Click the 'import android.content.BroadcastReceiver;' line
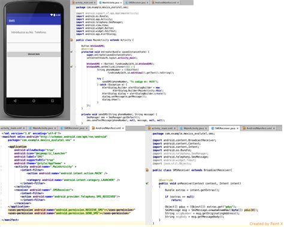The image size is (284, 227). [185, 140]
